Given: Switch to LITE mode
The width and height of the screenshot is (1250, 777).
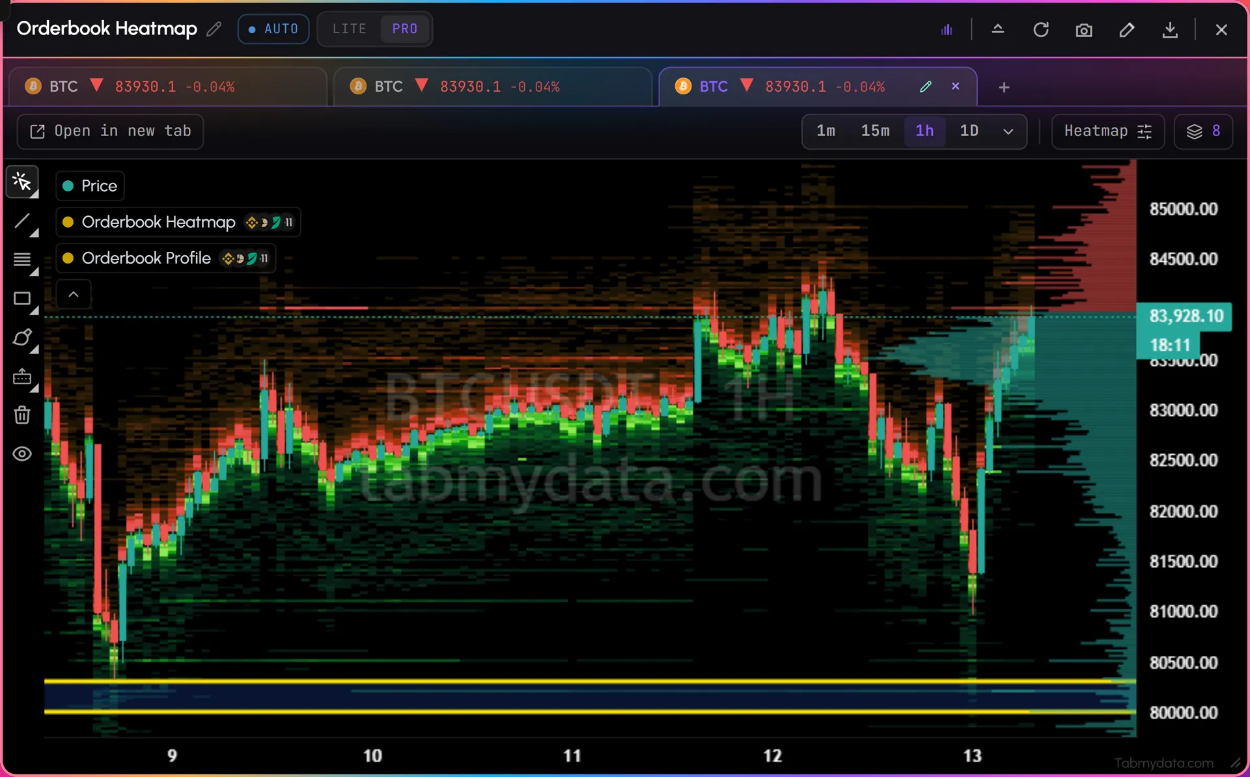Looking at the screenshot, I should coord(350,29).
